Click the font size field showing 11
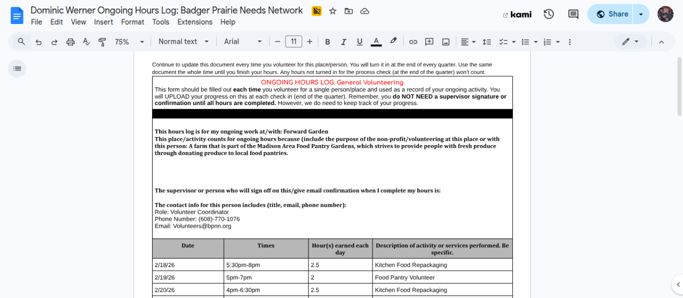This screenshot has width=683, height=298. click(293, 42)
